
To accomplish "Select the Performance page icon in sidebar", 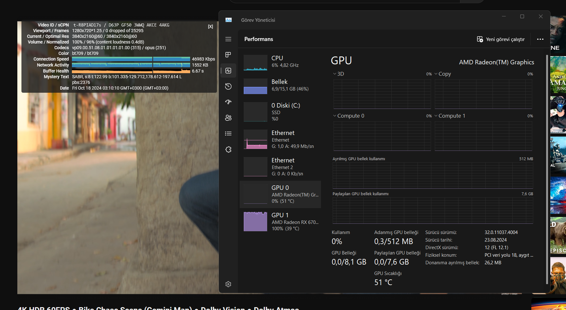I will [x=228, y=71].
